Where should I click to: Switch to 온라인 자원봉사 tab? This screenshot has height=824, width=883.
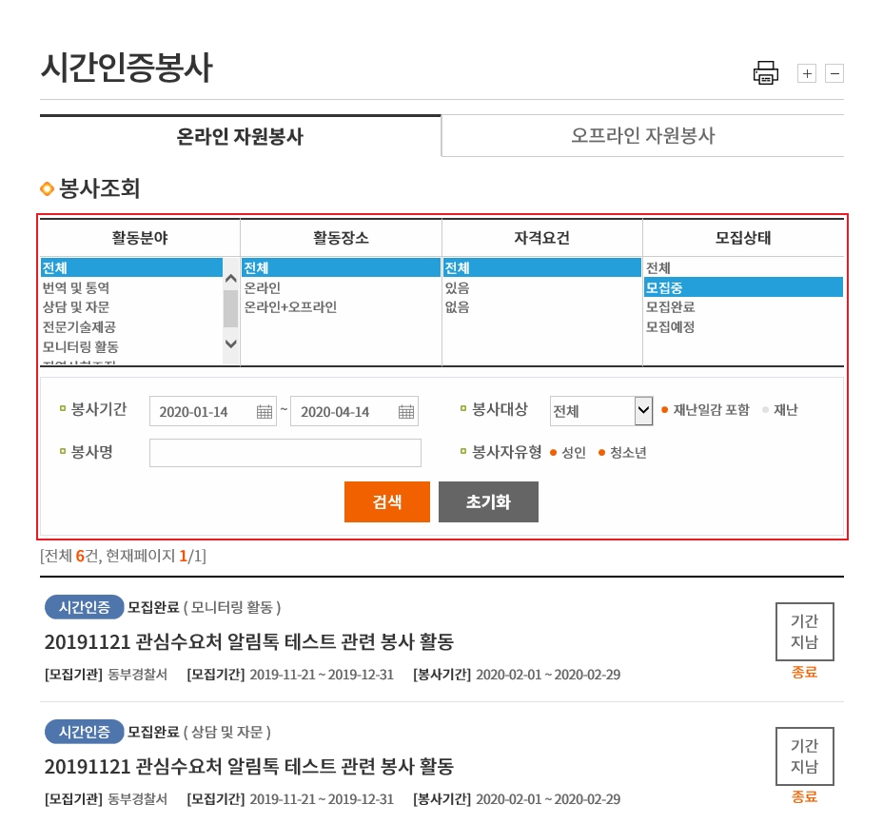(x=240, y=136)
